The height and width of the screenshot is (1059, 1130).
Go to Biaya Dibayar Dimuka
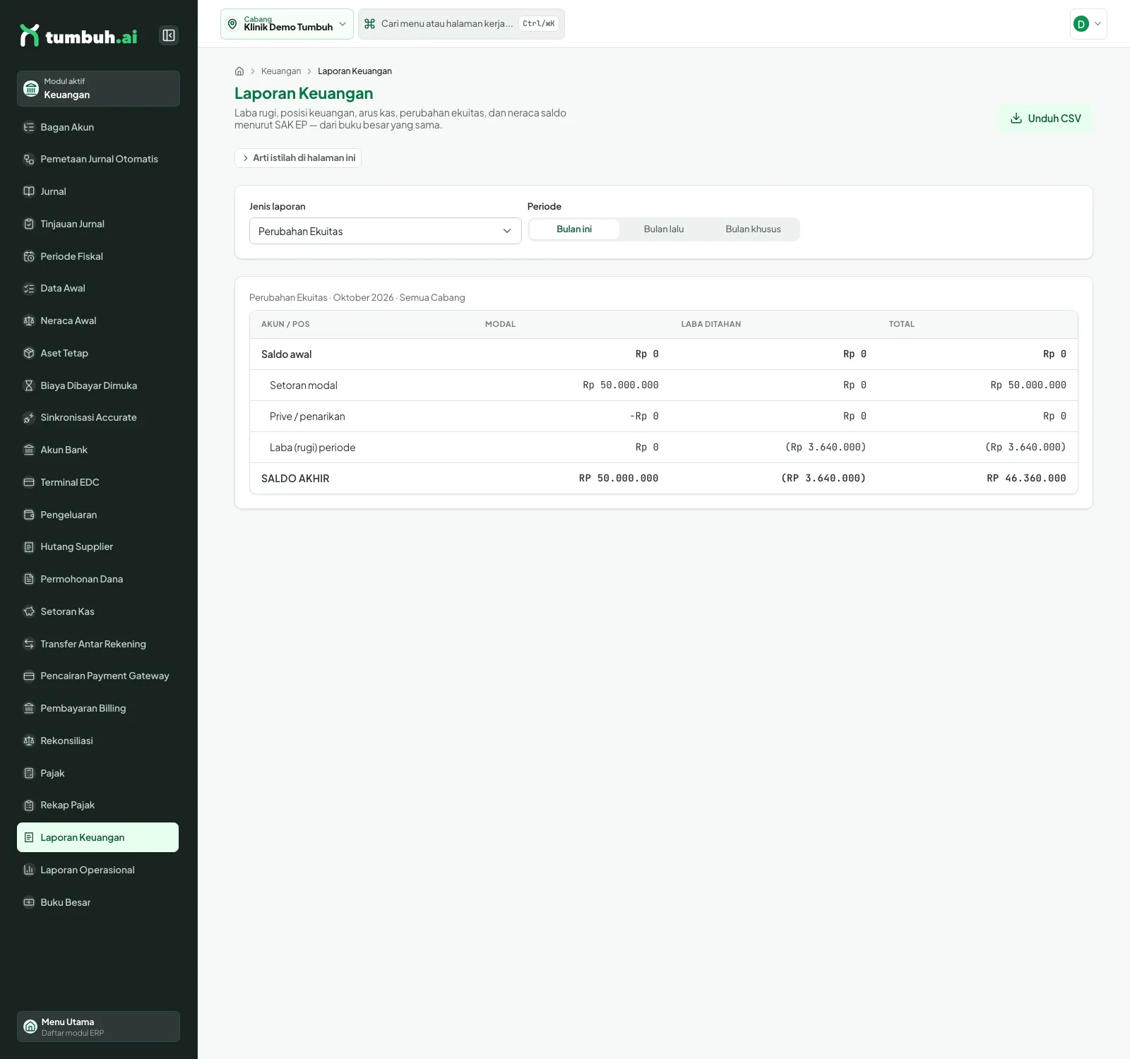click(98, 385)
